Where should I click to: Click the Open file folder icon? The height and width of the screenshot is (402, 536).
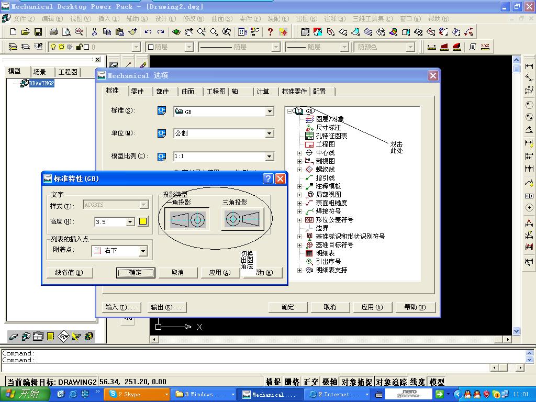point(25,32)
